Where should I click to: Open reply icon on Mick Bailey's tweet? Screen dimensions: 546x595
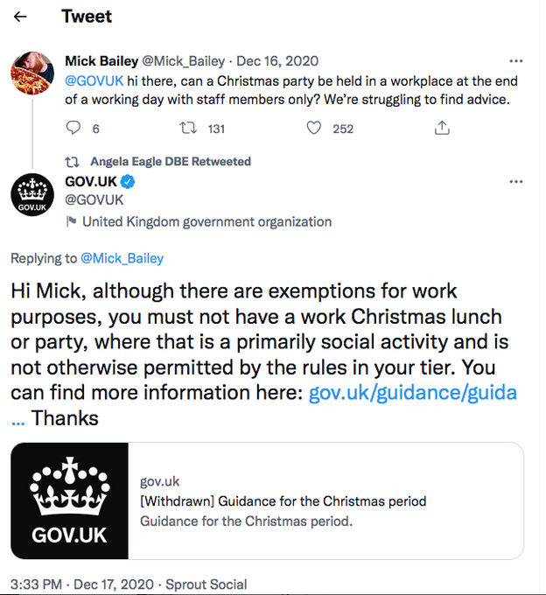tap(73, 128)
